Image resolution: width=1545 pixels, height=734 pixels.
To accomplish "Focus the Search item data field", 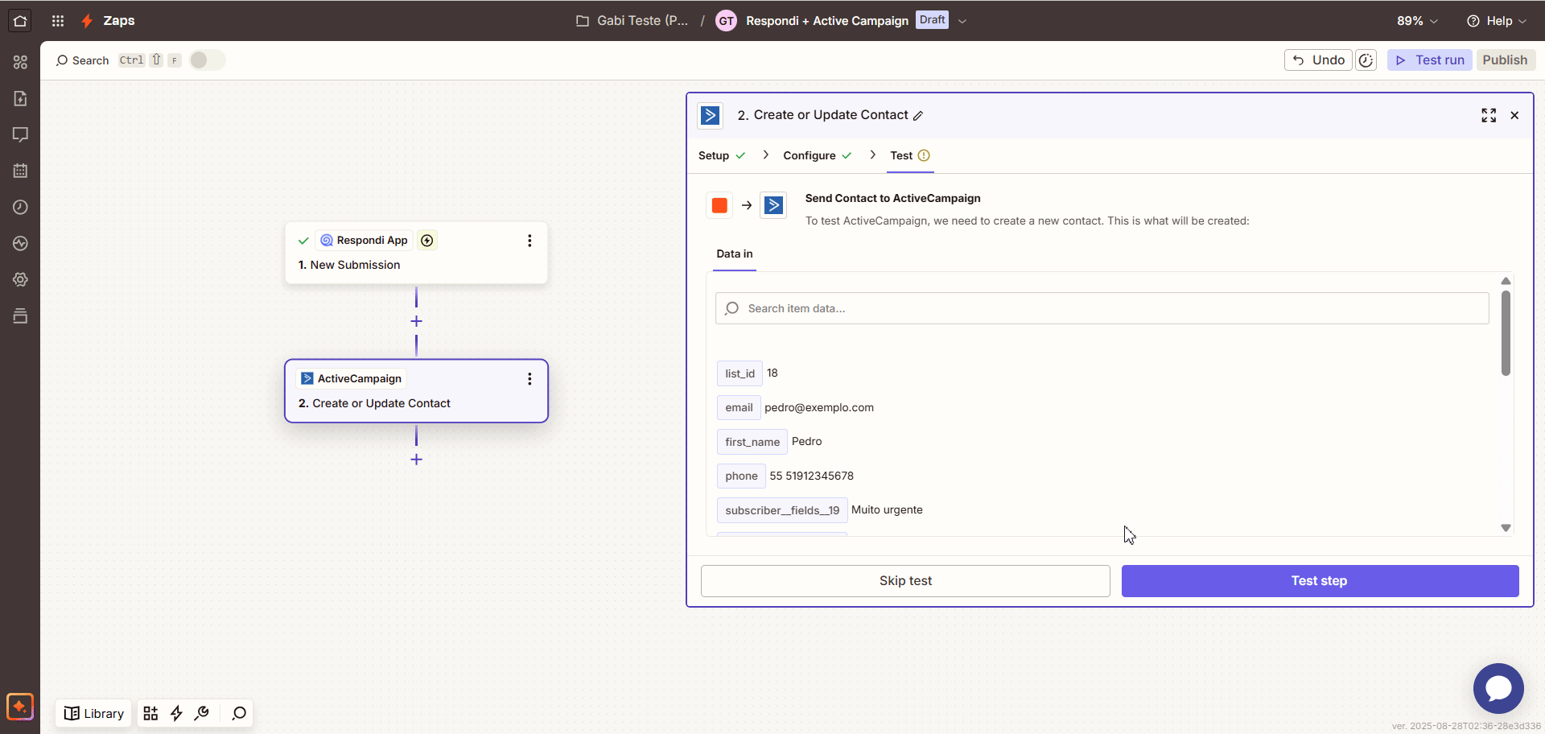I will click(1102, 308).
